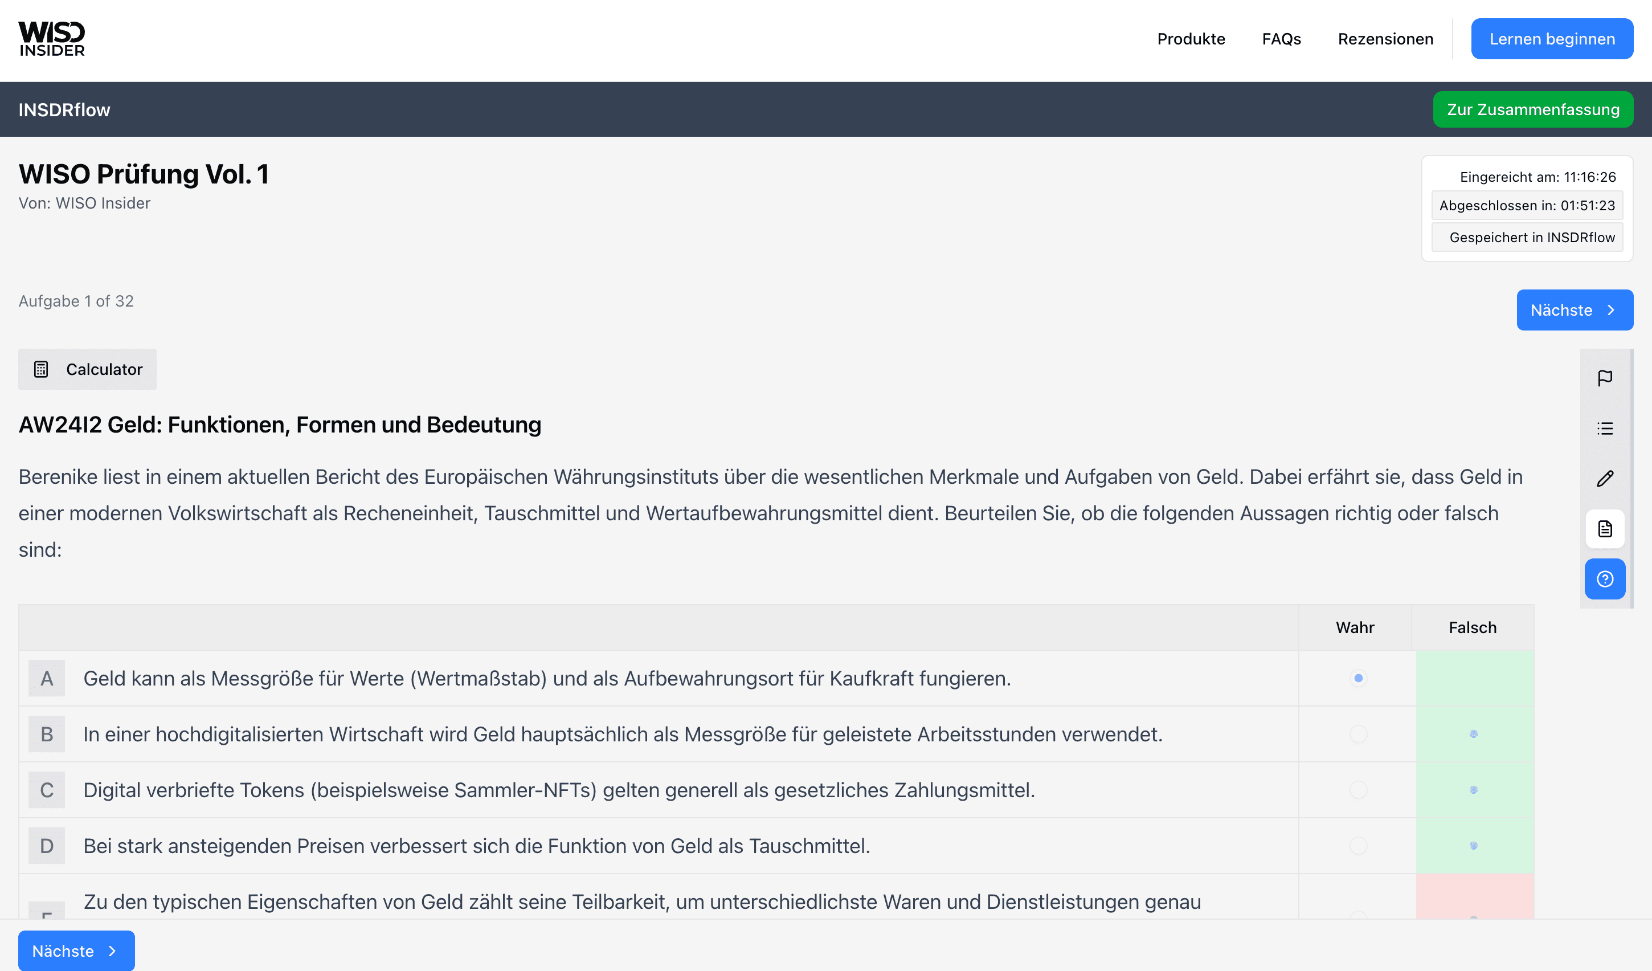Click the row letter C
1652x971 pixels.
point(47,789)
